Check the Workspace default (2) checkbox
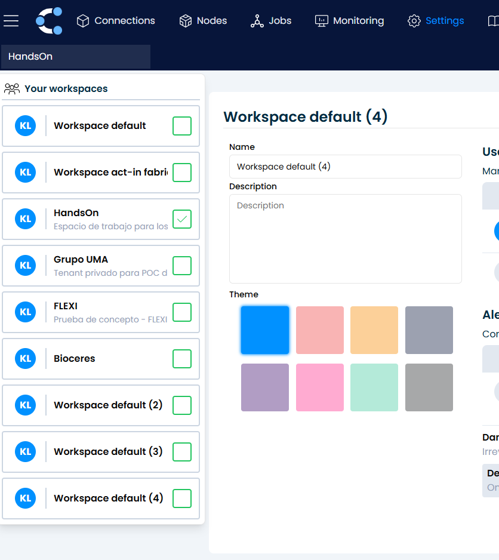 click(x=182, y=405)
